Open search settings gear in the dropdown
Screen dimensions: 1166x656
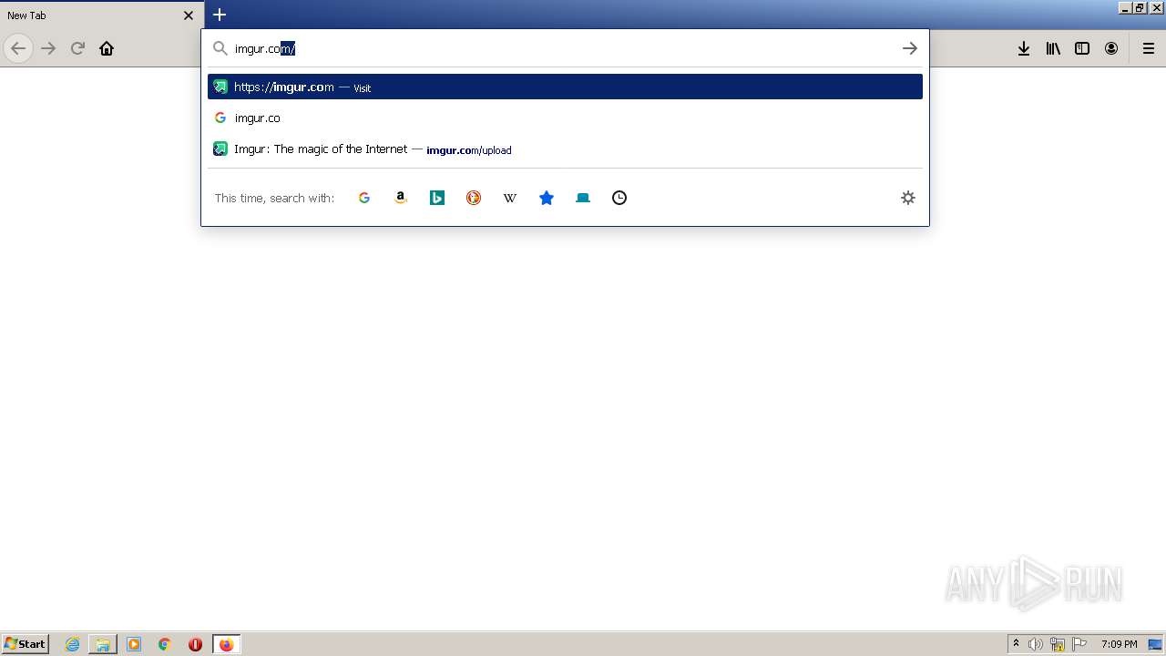coord(908,198)
